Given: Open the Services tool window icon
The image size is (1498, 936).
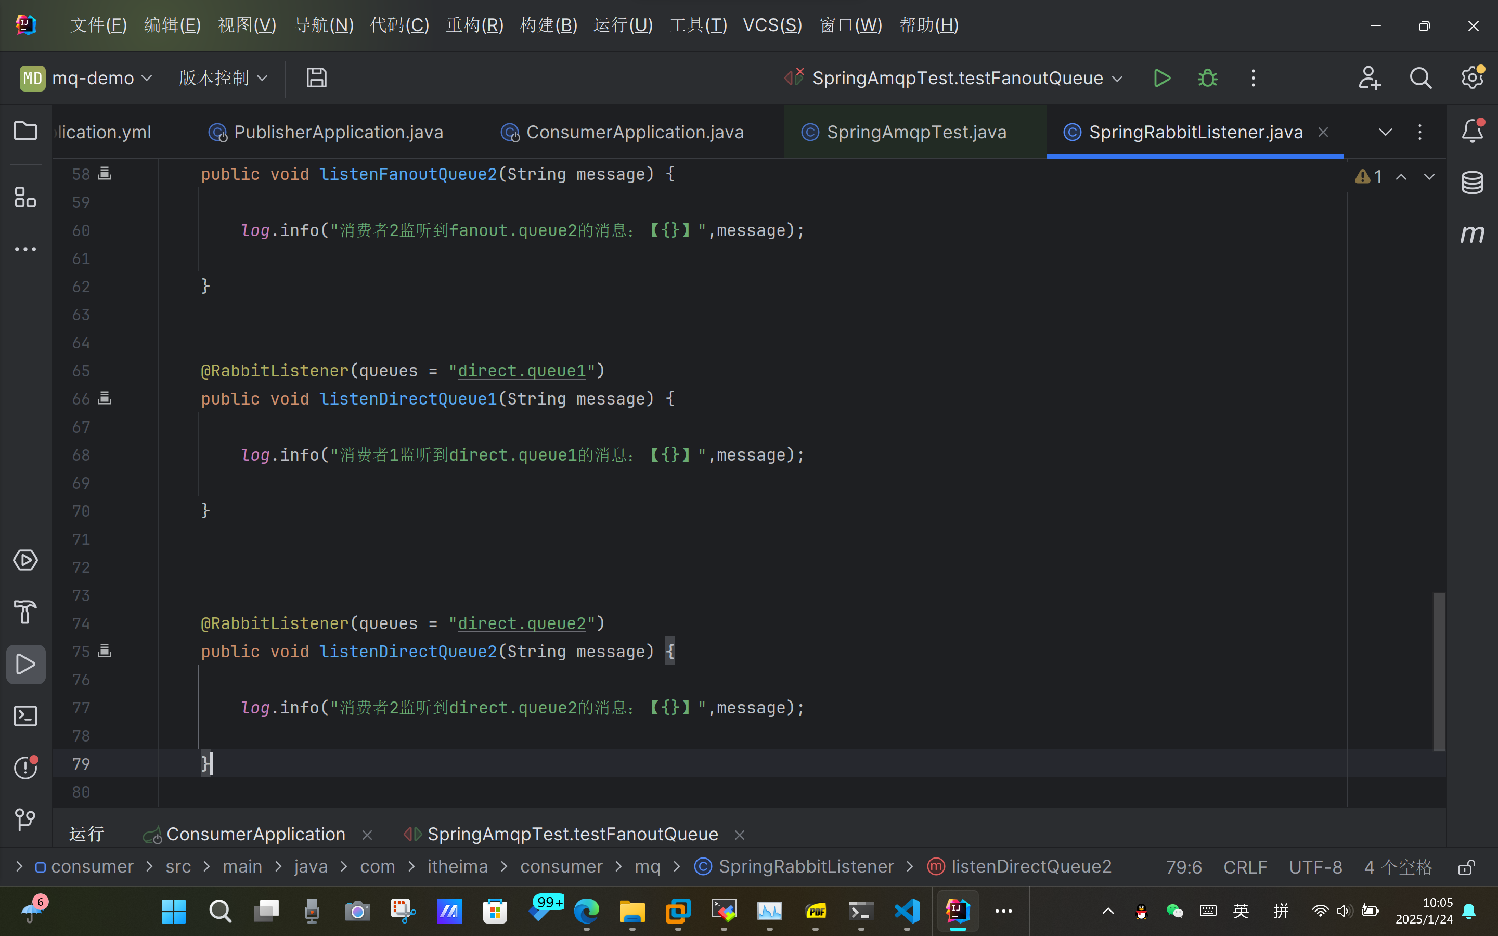Looking at the screenshot, I should coord(25,560).
